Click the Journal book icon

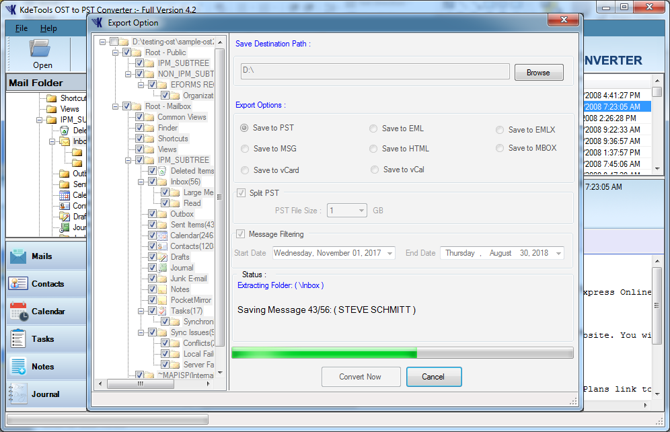tap(18, 394)
